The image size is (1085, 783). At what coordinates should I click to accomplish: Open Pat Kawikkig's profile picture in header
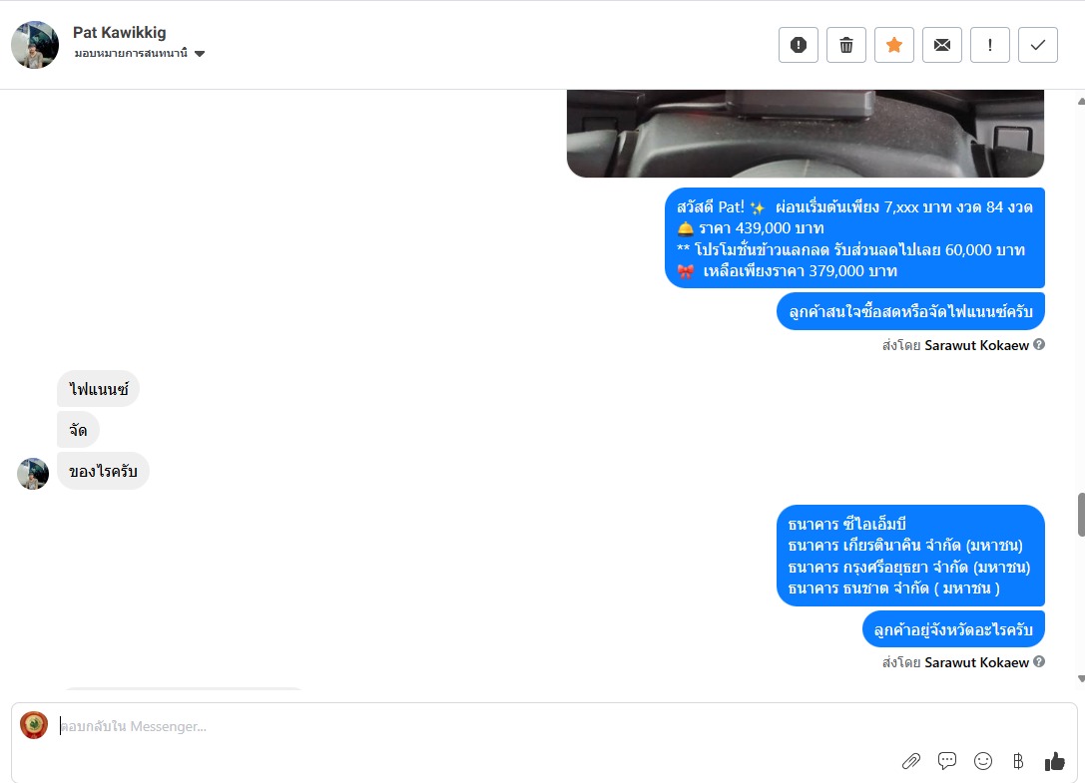coord(35,45)
